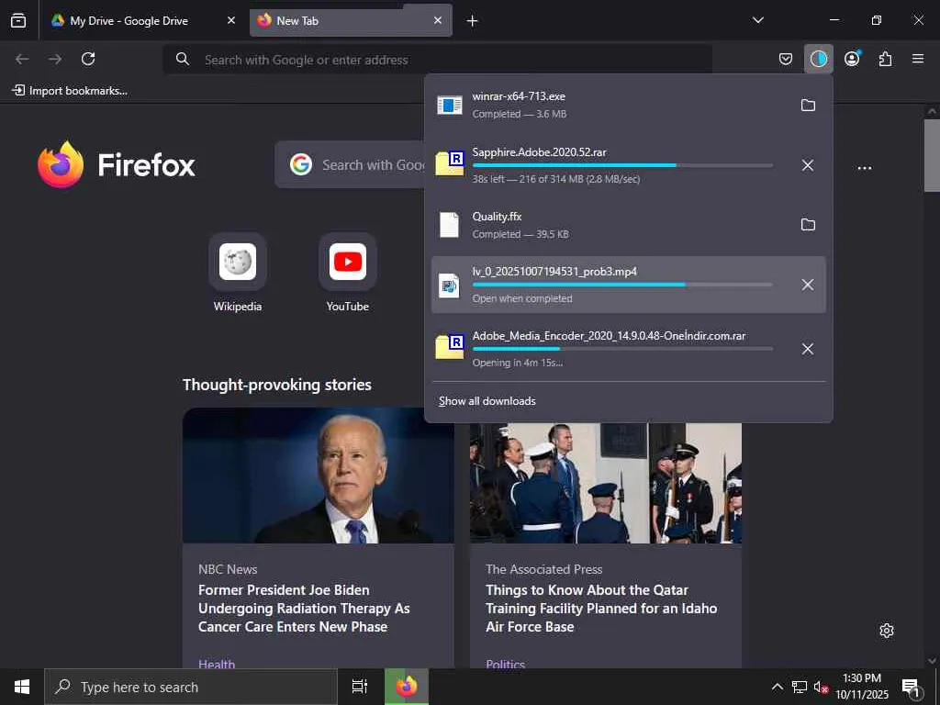The height and width of the screenshot is (705, 940).
Task: Click the mp4 video file icon
Action: point(449,285)
